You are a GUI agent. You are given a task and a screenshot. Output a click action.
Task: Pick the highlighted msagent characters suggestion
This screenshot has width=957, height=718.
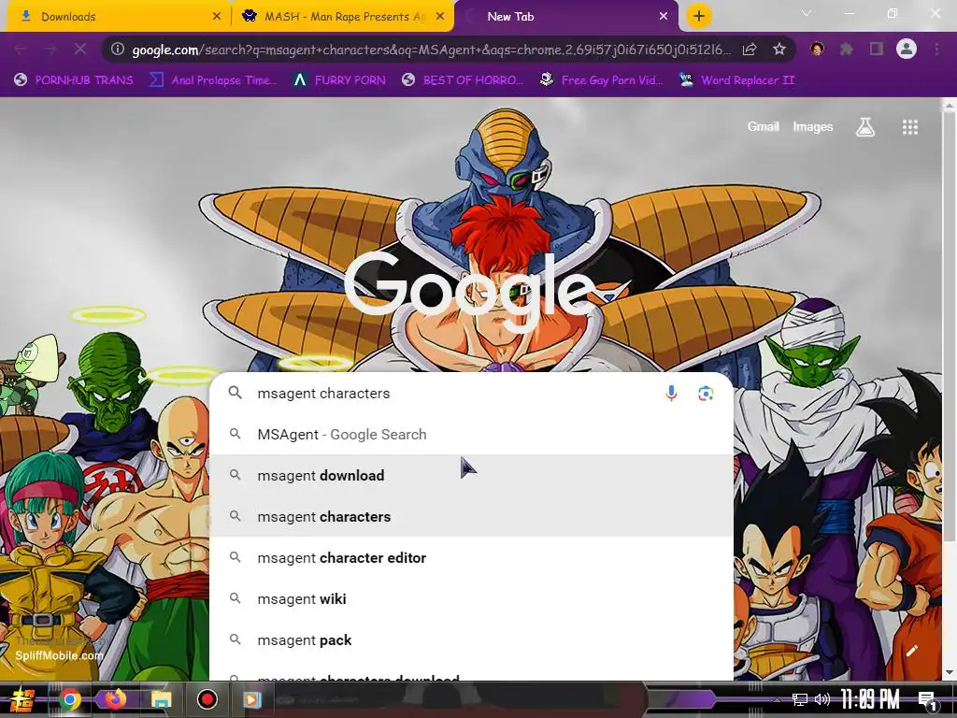[x=471, y=516]
